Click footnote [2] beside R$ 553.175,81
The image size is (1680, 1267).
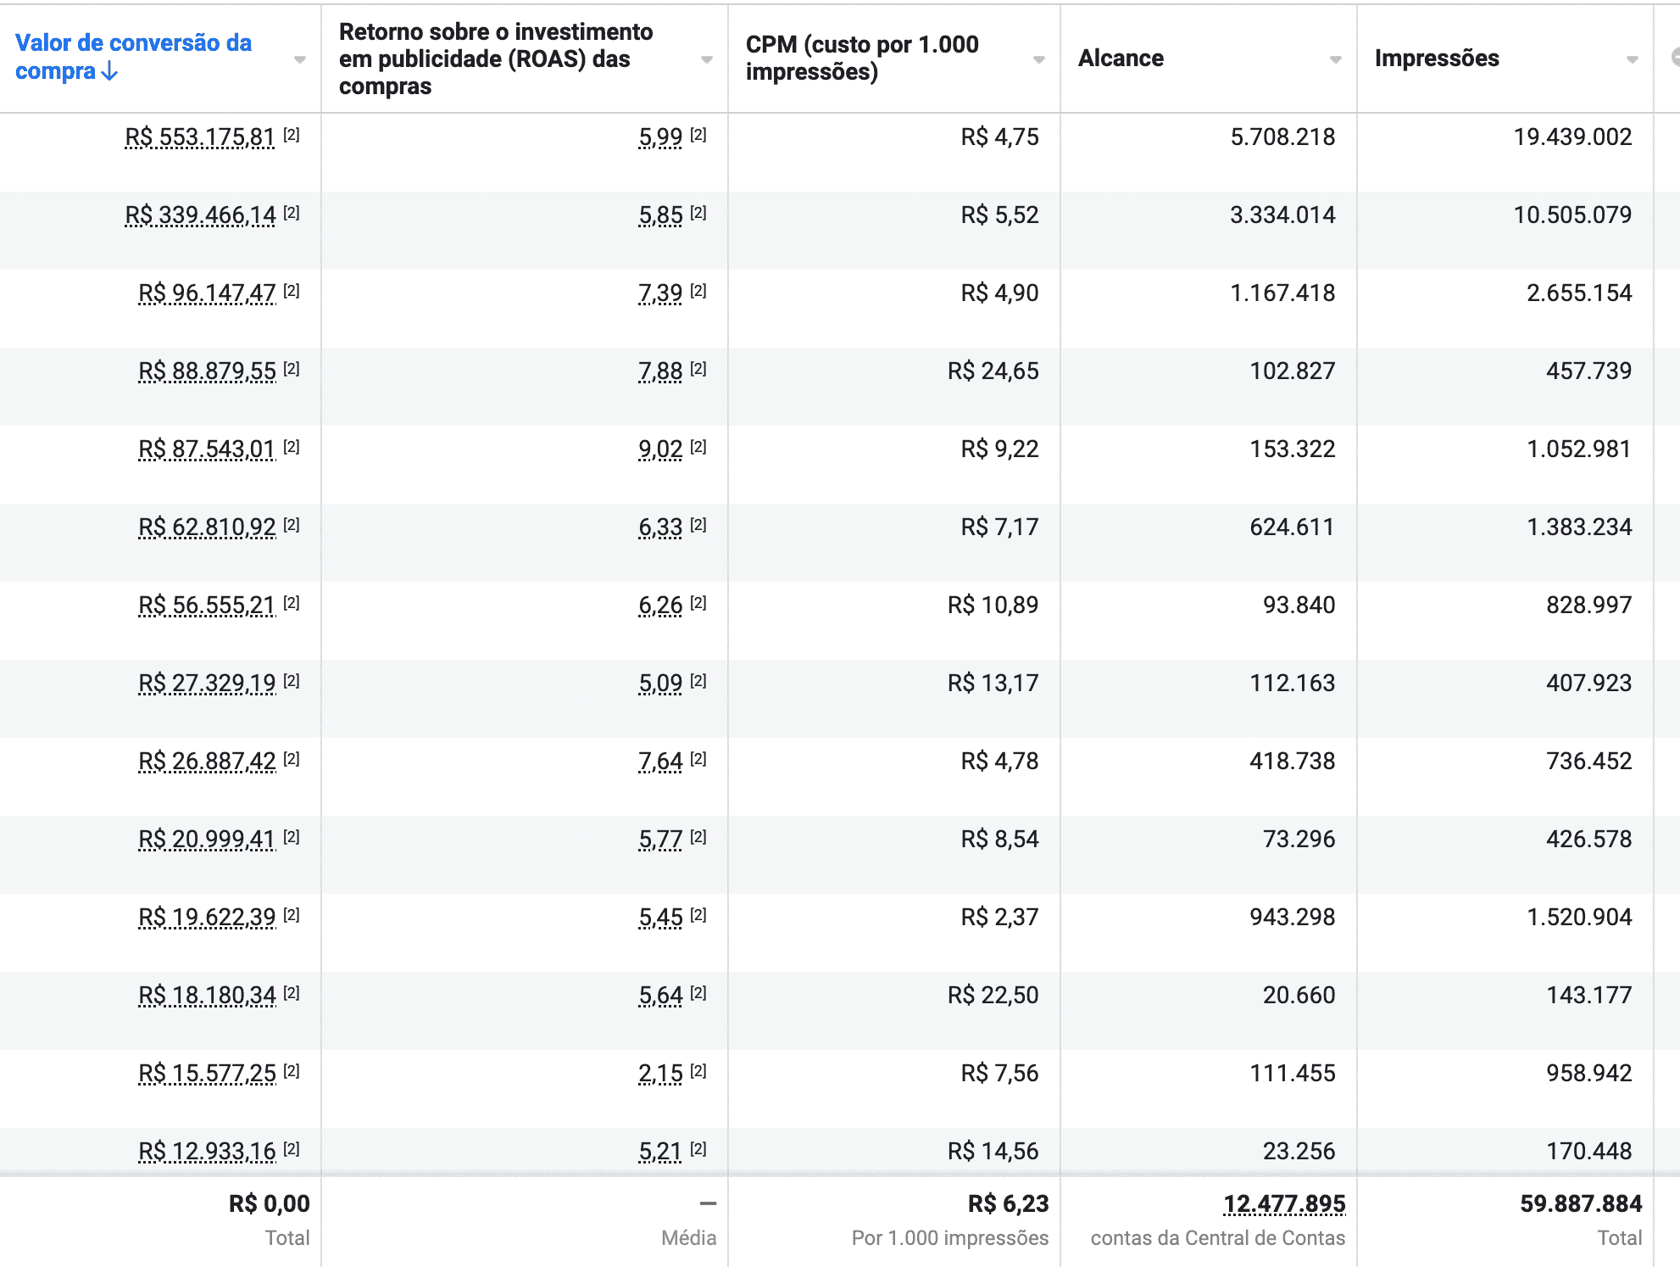pyautogui.click(x=292, y=135)
